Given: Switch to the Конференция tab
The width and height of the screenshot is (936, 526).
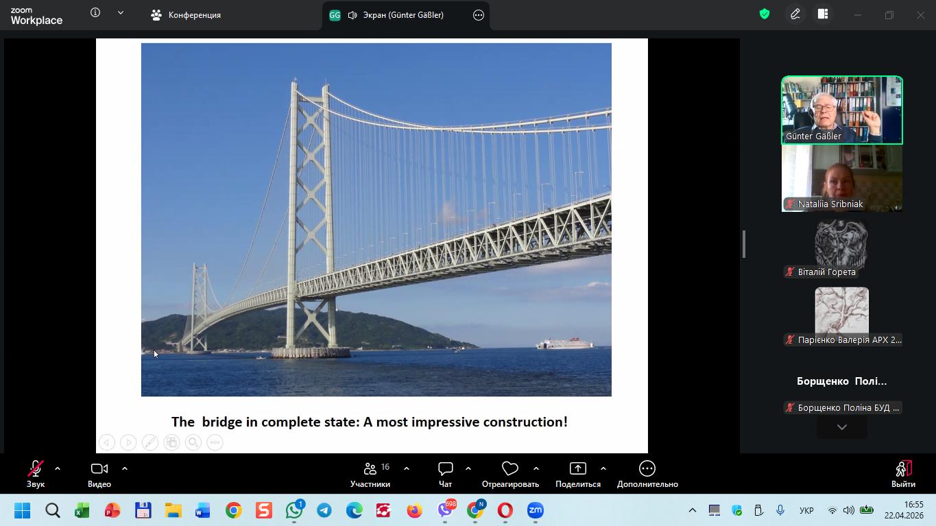Looking at the screenshot, I should point(187,15).
